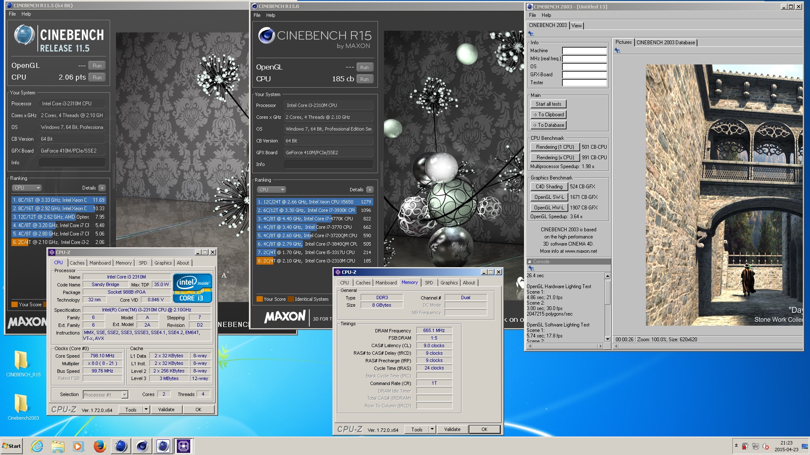Click the Cinebench R15 taskbar icon

click(142, 446)
